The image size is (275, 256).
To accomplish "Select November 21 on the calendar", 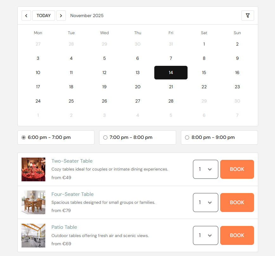I will coord(171,87).
